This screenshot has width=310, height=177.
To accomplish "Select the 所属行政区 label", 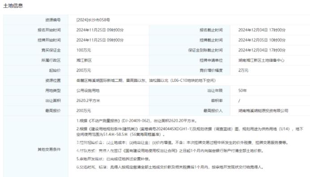I will (x=51, y=60).
